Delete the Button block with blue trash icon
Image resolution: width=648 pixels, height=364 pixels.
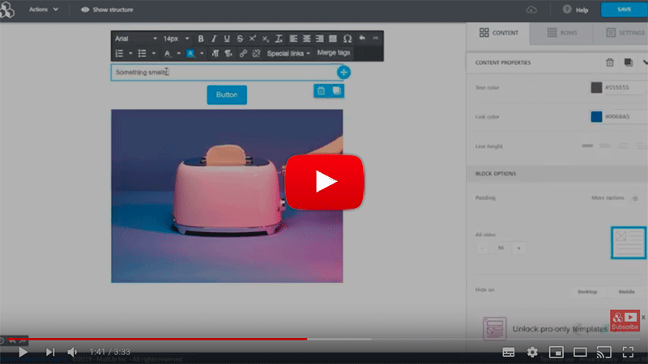tap(321, 91)
